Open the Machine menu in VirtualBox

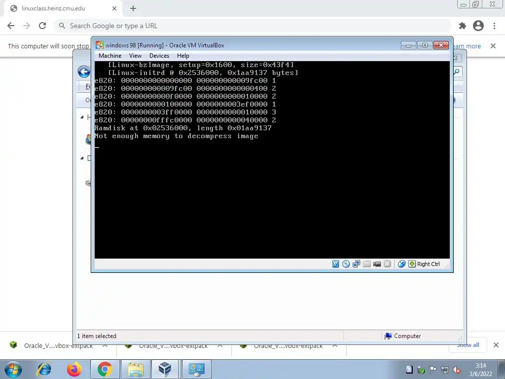(110, 56)
